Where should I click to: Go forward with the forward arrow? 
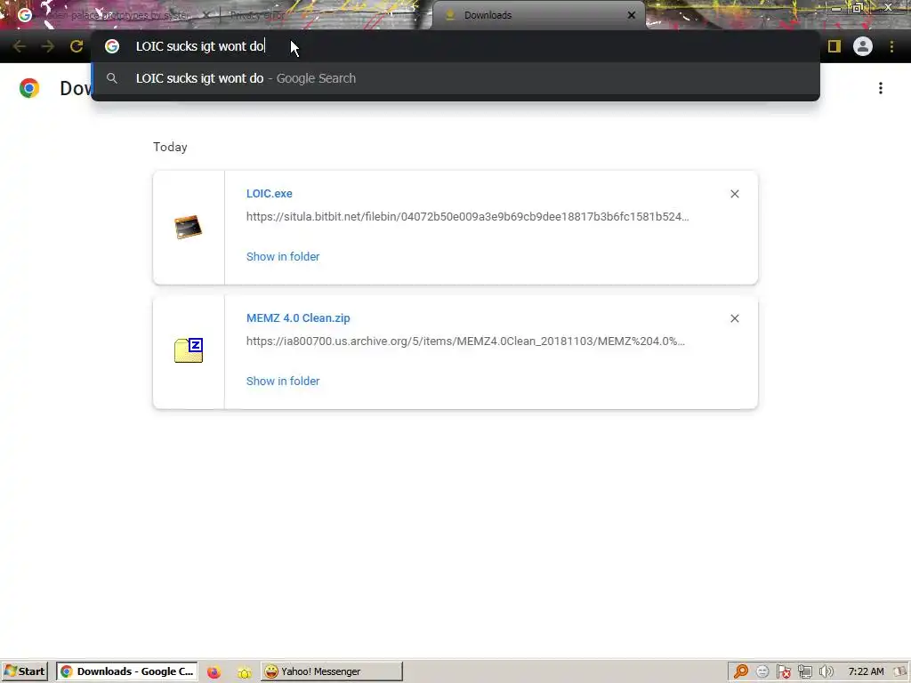point(48,46)
